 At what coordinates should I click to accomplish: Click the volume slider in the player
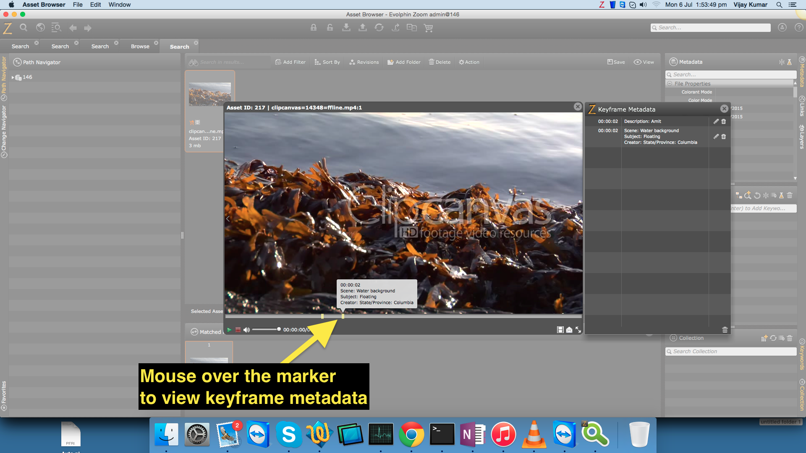tap(266, 330)
